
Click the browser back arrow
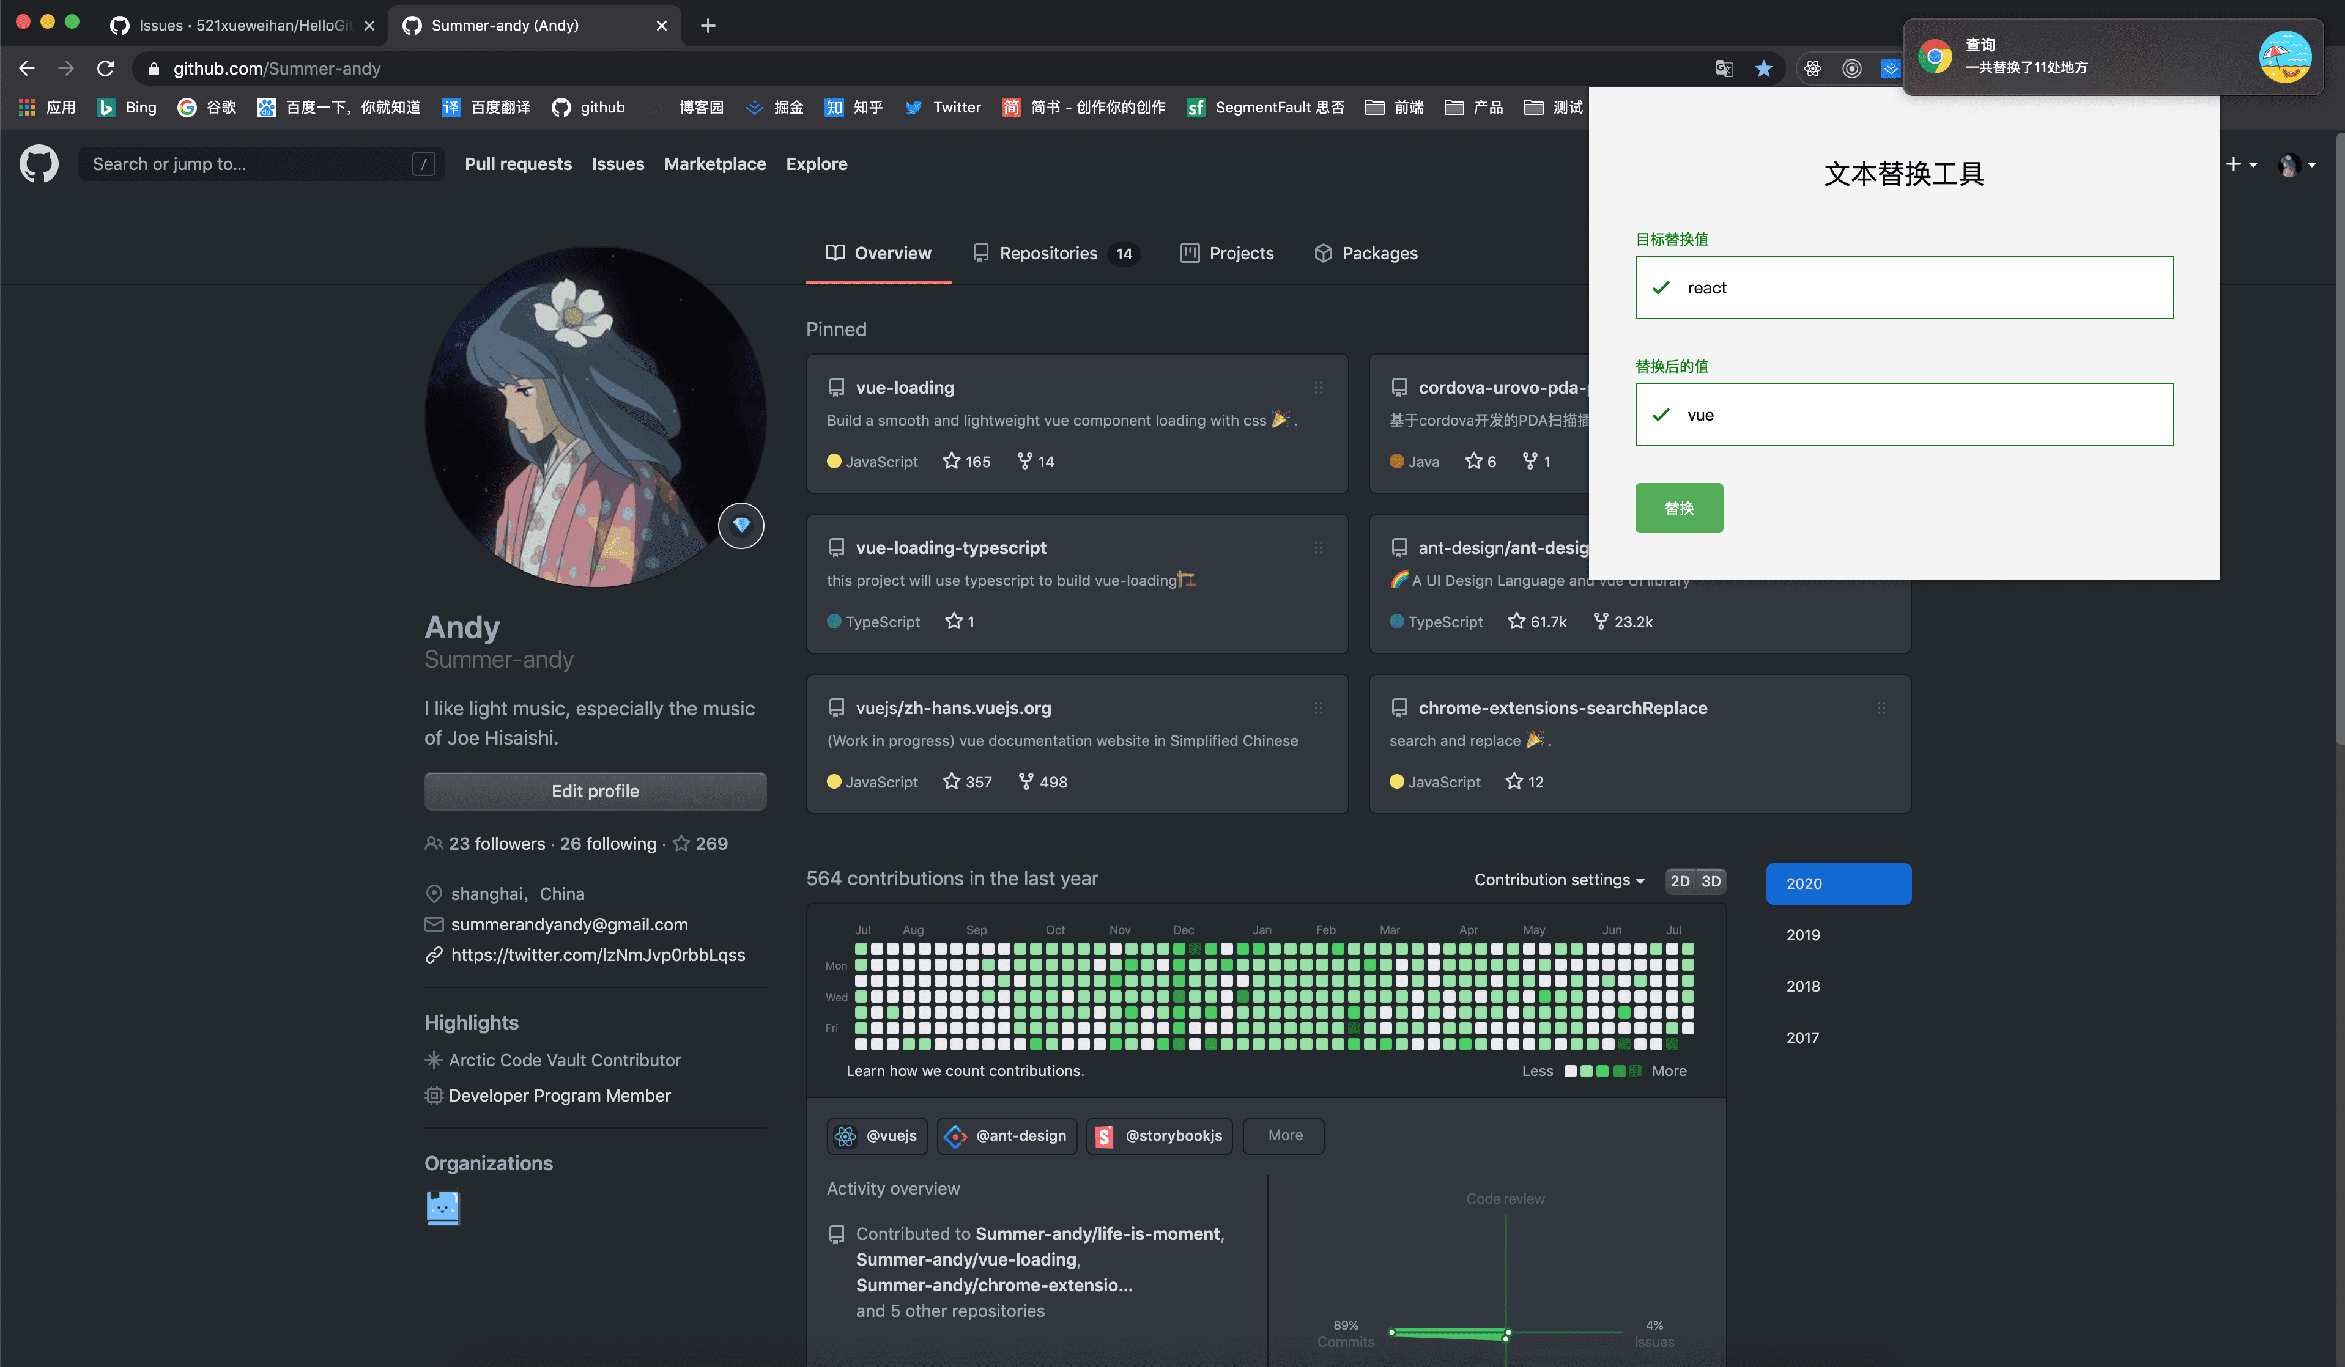(x=27, y=68)
